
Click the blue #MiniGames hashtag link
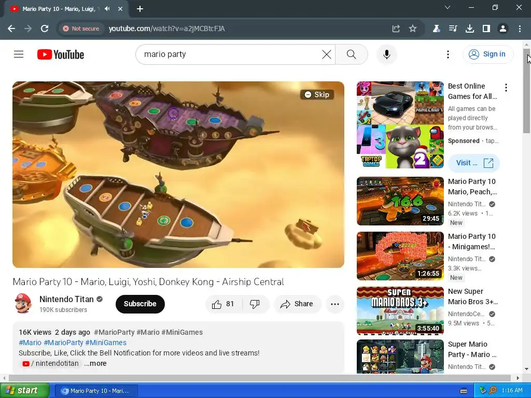click(x=106, y=343)
